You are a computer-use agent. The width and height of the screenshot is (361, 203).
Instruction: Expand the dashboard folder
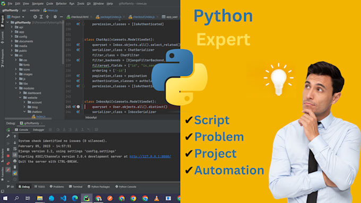pos(20,93)
